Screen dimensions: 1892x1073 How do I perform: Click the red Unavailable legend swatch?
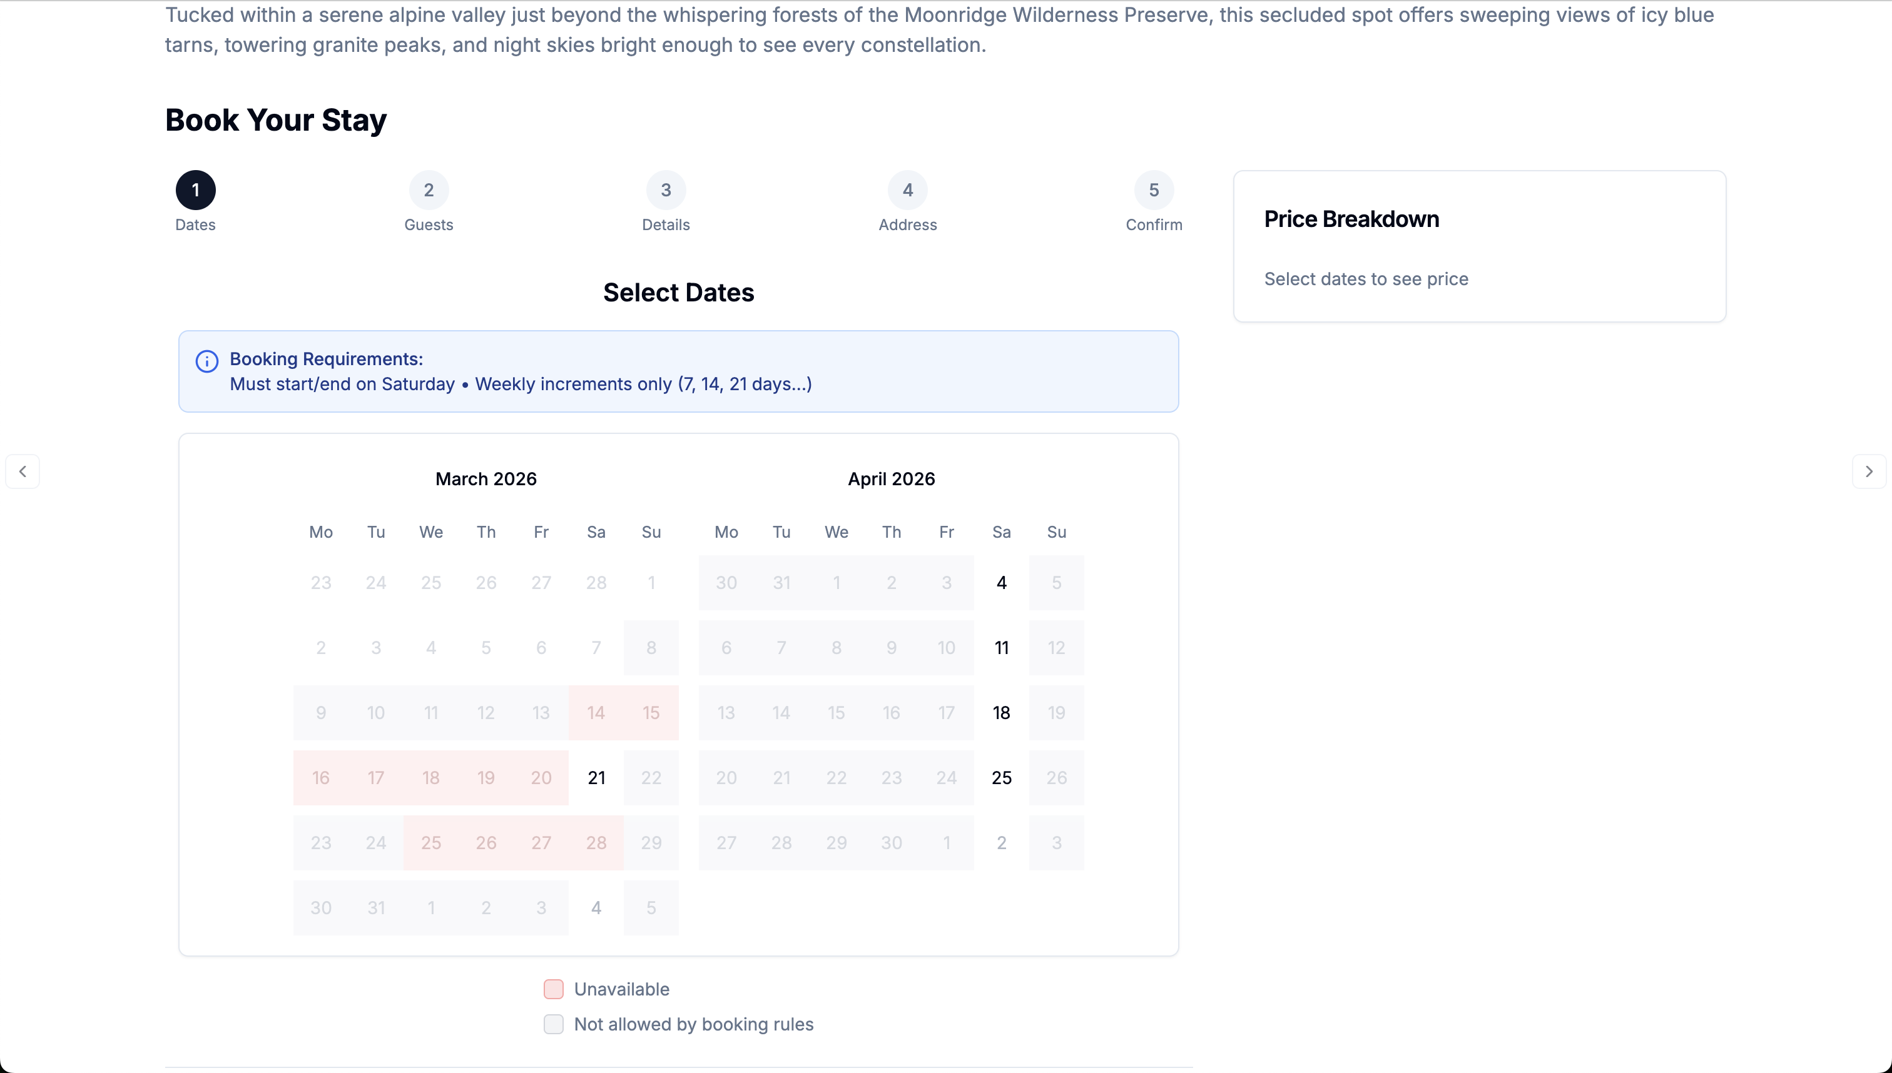[x=554, y=989]
